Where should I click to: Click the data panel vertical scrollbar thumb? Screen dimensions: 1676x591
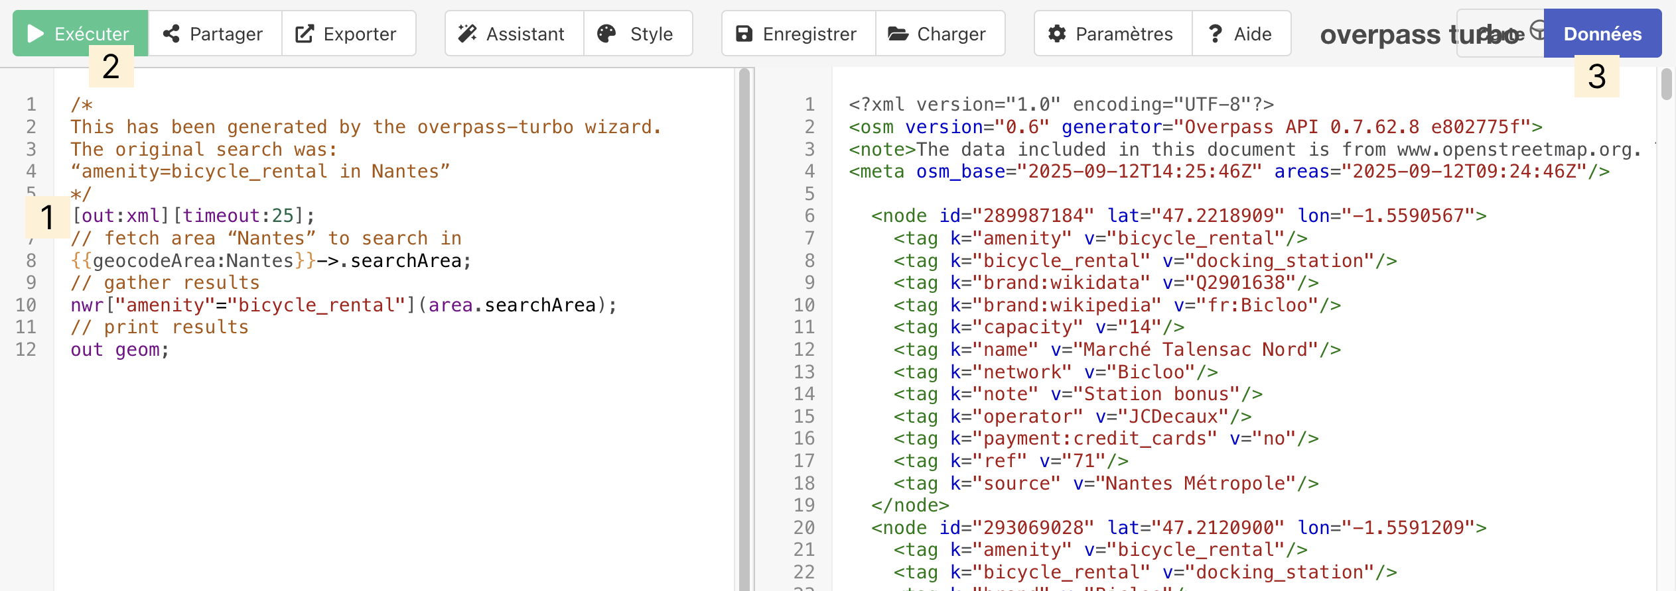[1667, 83]
